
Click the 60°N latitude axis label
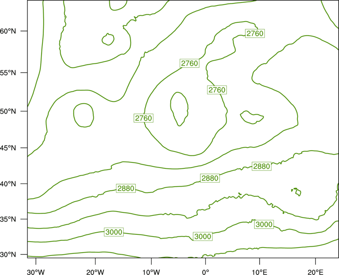click(x=8, y=31)
